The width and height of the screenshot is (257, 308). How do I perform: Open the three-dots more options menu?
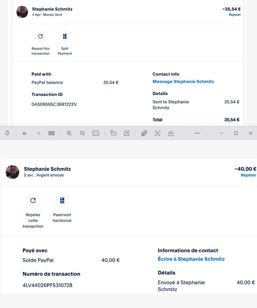coord(197,133)
